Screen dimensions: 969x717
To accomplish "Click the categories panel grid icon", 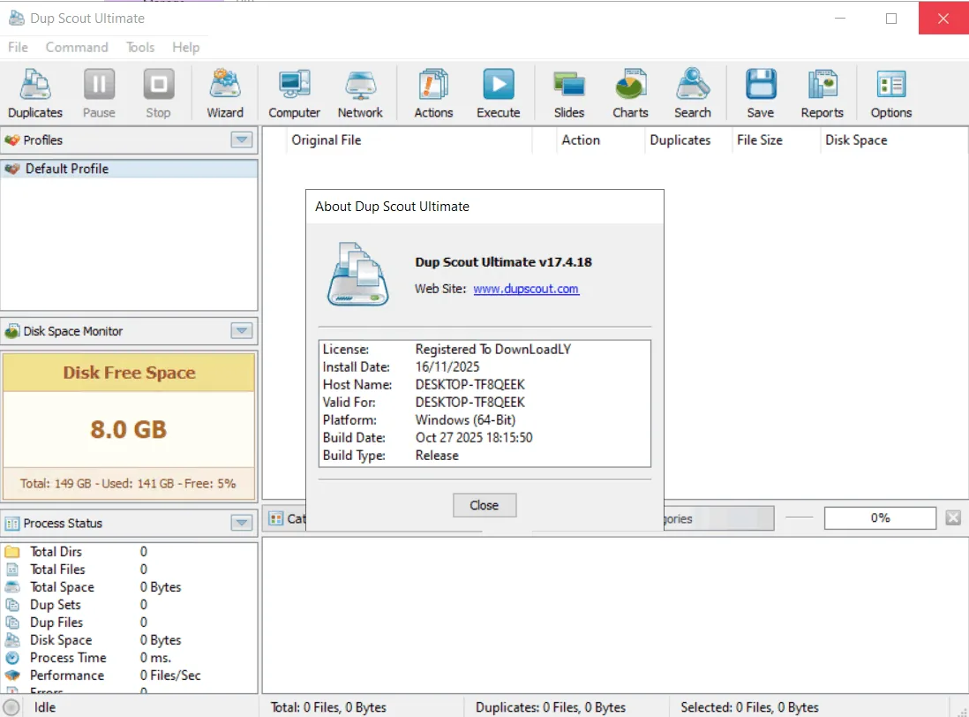I will coord(275,518).
